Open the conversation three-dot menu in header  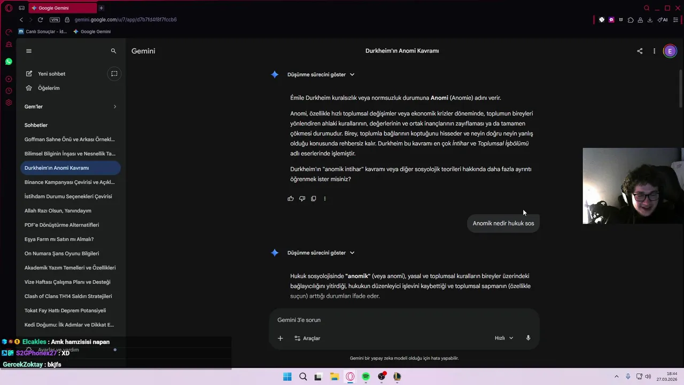(x=654, y=51)
